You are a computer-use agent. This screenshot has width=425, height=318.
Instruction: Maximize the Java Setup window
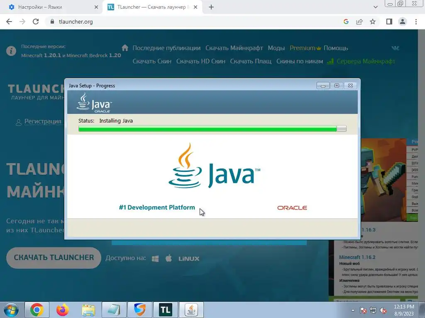pyautogui.click(x=337, y=85)
